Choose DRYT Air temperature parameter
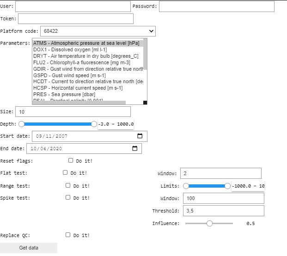This screenshot has height=256, width=287. click(88, 56)
